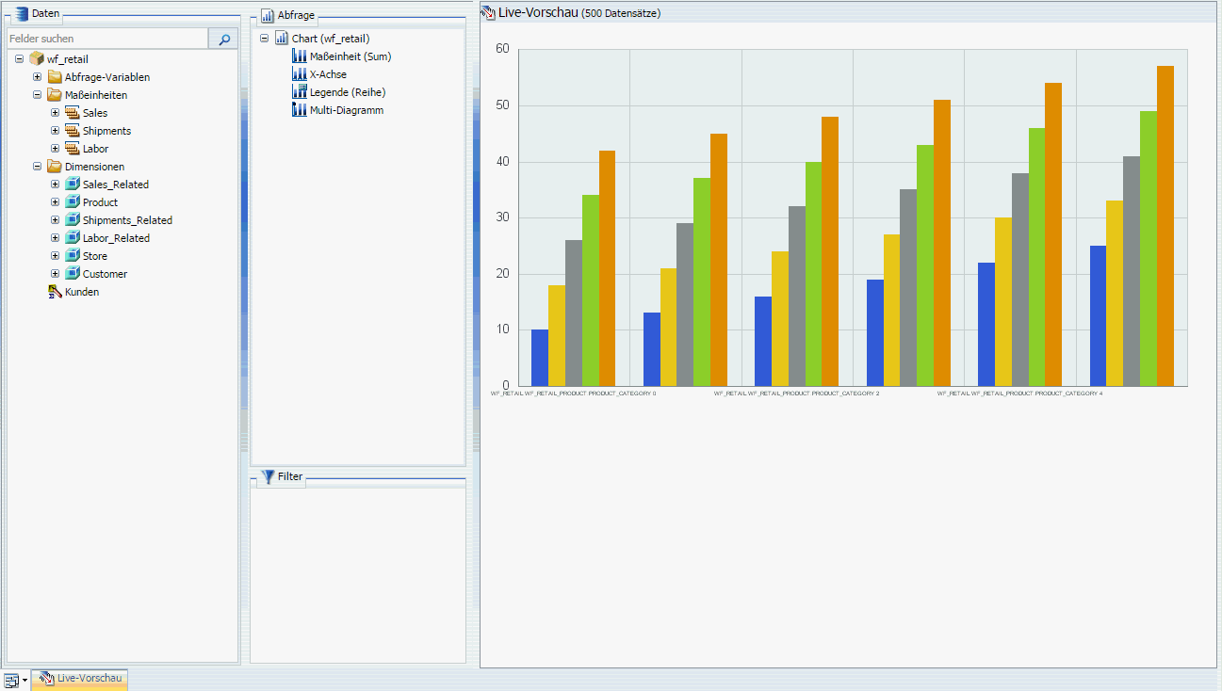This screenshot has width=1222, height=691.
Task: Collapse the wf_retail root node
Action: (x=19, y=59)
